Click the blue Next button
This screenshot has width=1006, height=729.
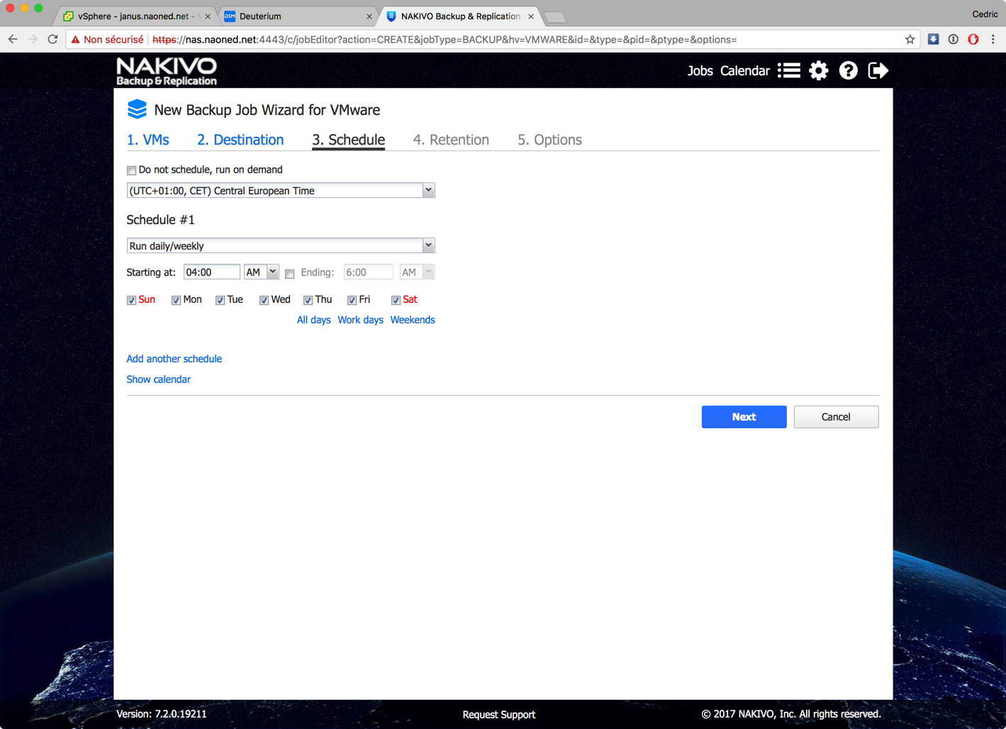tap(744, 417)
